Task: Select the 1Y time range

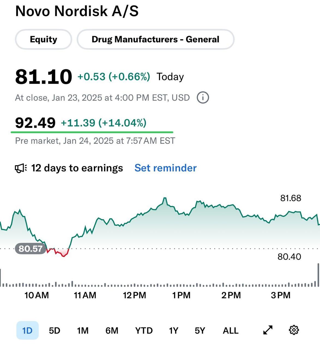Action: 173,330
